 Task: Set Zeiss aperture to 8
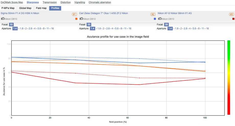121,29
